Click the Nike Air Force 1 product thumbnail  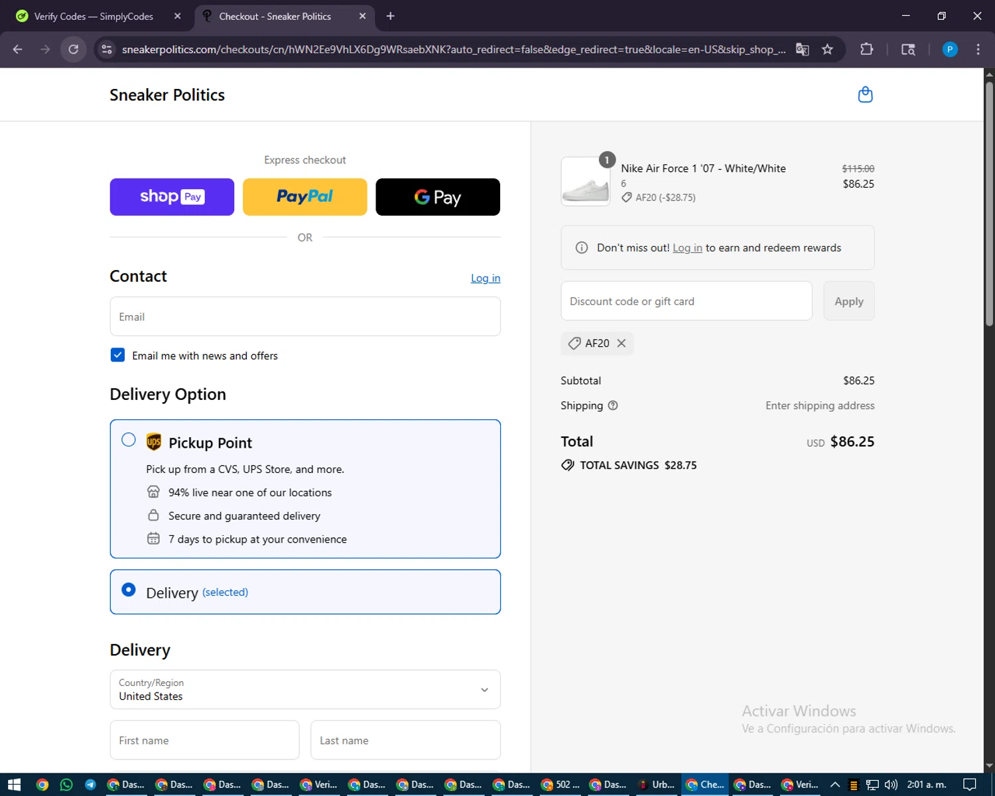pyautogui.click(x=586, y=182)
